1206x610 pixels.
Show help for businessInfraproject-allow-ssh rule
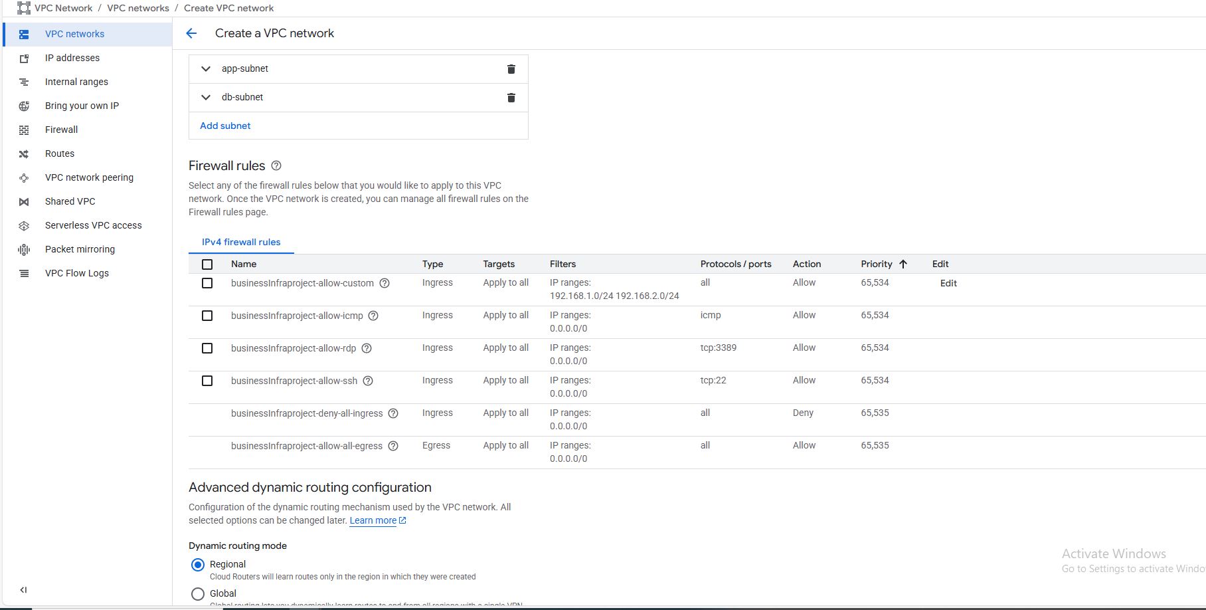[x=368, y=381]
